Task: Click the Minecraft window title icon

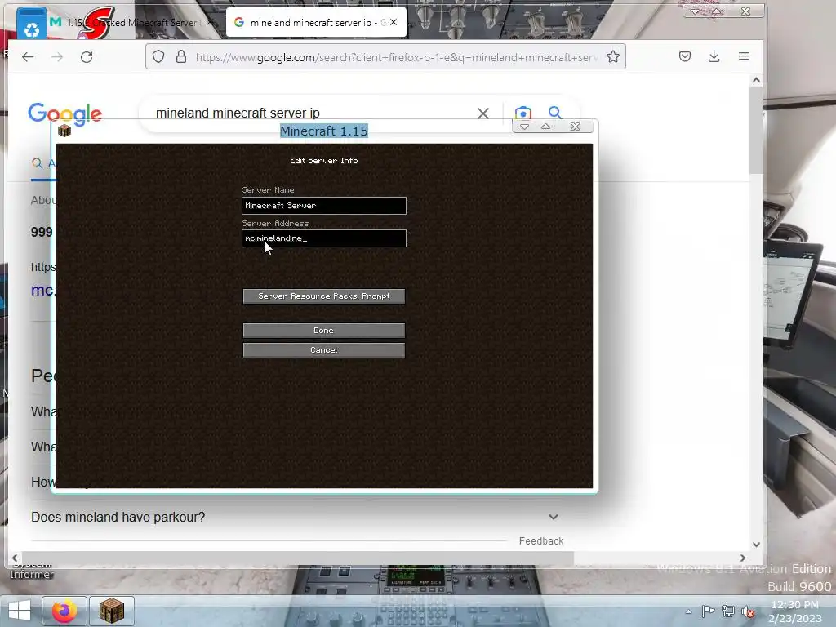Action: [64, 131]
